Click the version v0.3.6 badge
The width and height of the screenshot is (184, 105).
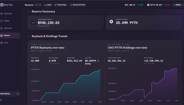[x=38, y=5]
